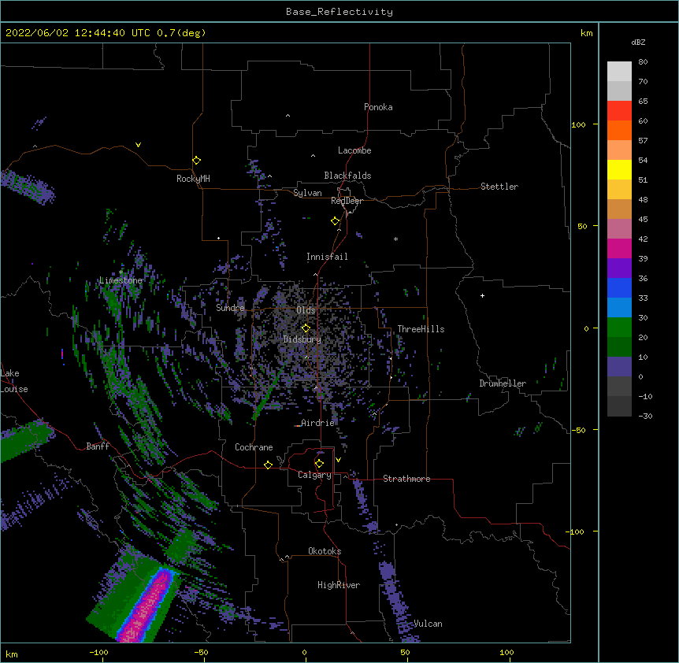Select the bright green 30 dBZ swatch
679x663 pixels.
tap(619, 328)
